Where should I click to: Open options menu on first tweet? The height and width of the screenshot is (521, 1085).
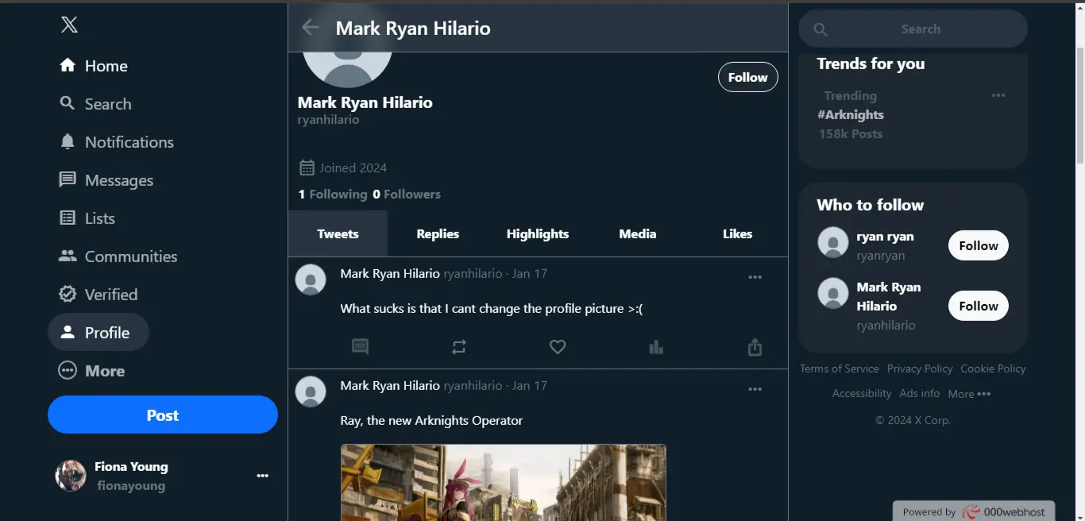click(x=755, y=277)
